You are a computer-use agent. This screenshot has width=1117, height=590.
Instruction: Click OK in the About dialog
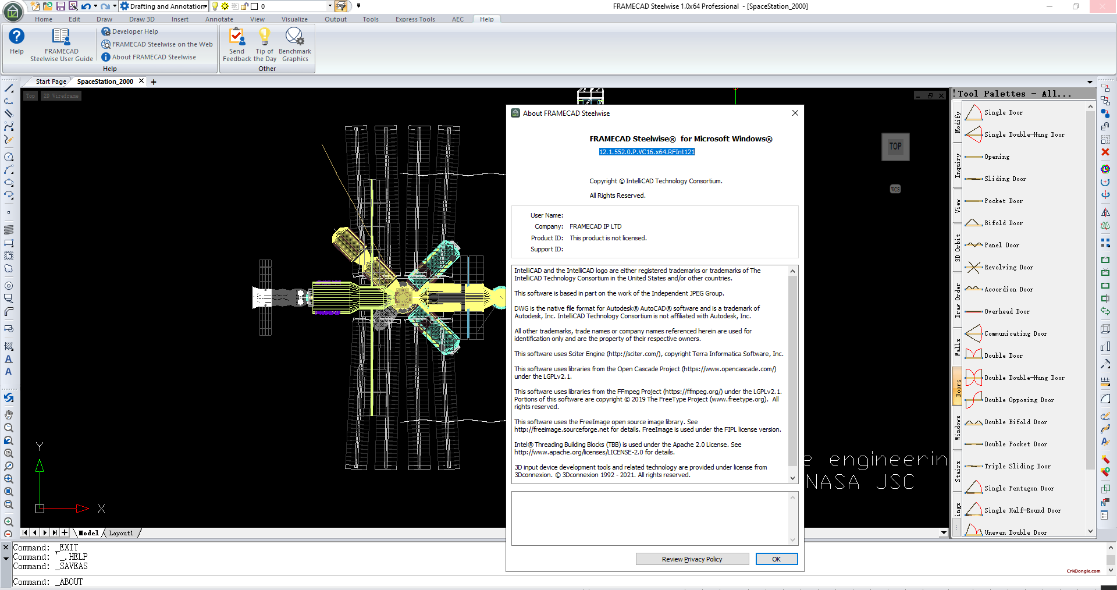click(x=776, y=559)
